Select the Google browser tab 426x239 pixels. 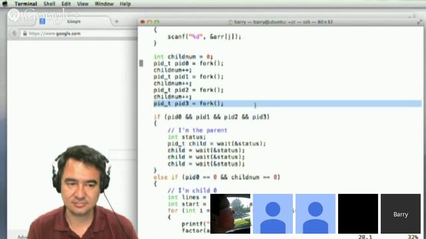pos(74,21)
